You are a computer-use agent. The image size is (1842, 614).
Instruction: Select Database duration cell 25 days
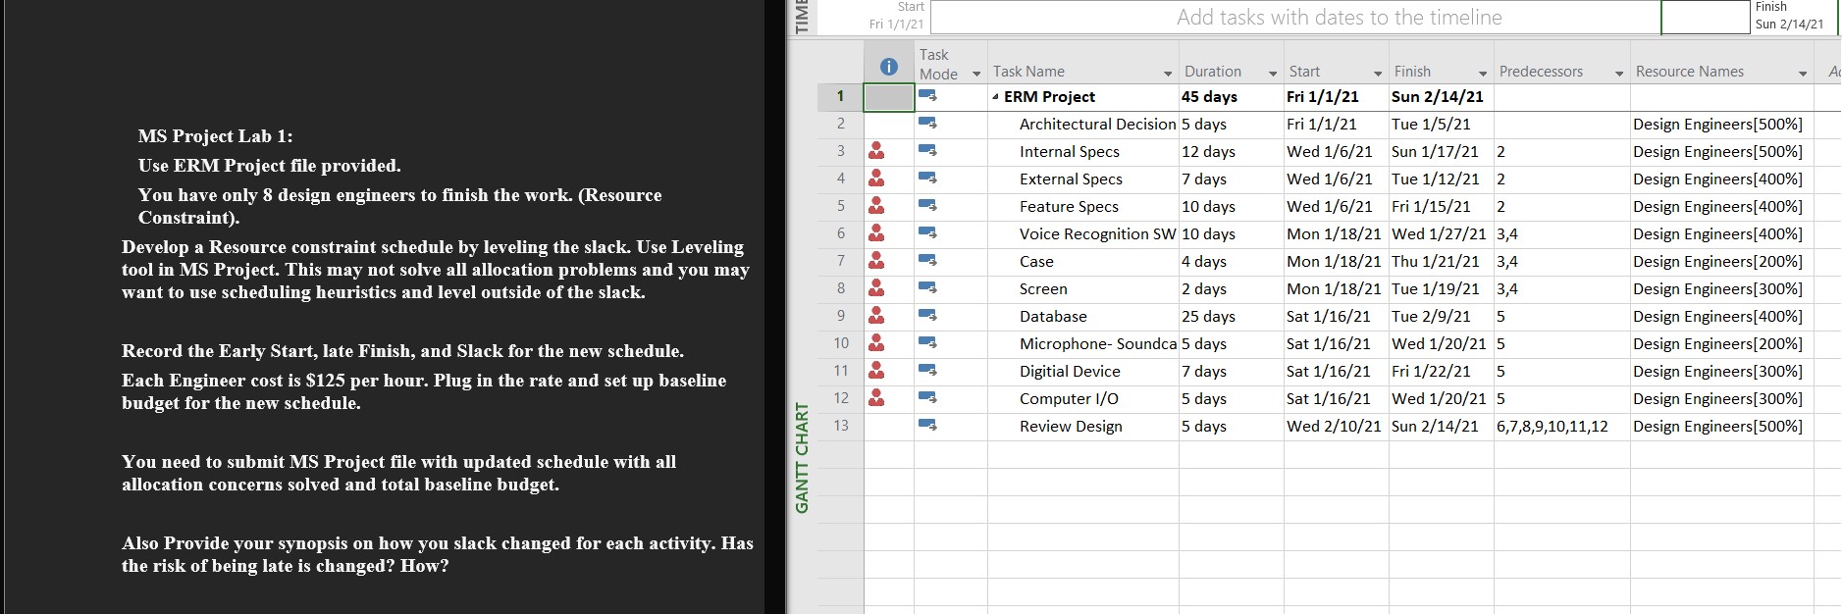point(1231,317)
